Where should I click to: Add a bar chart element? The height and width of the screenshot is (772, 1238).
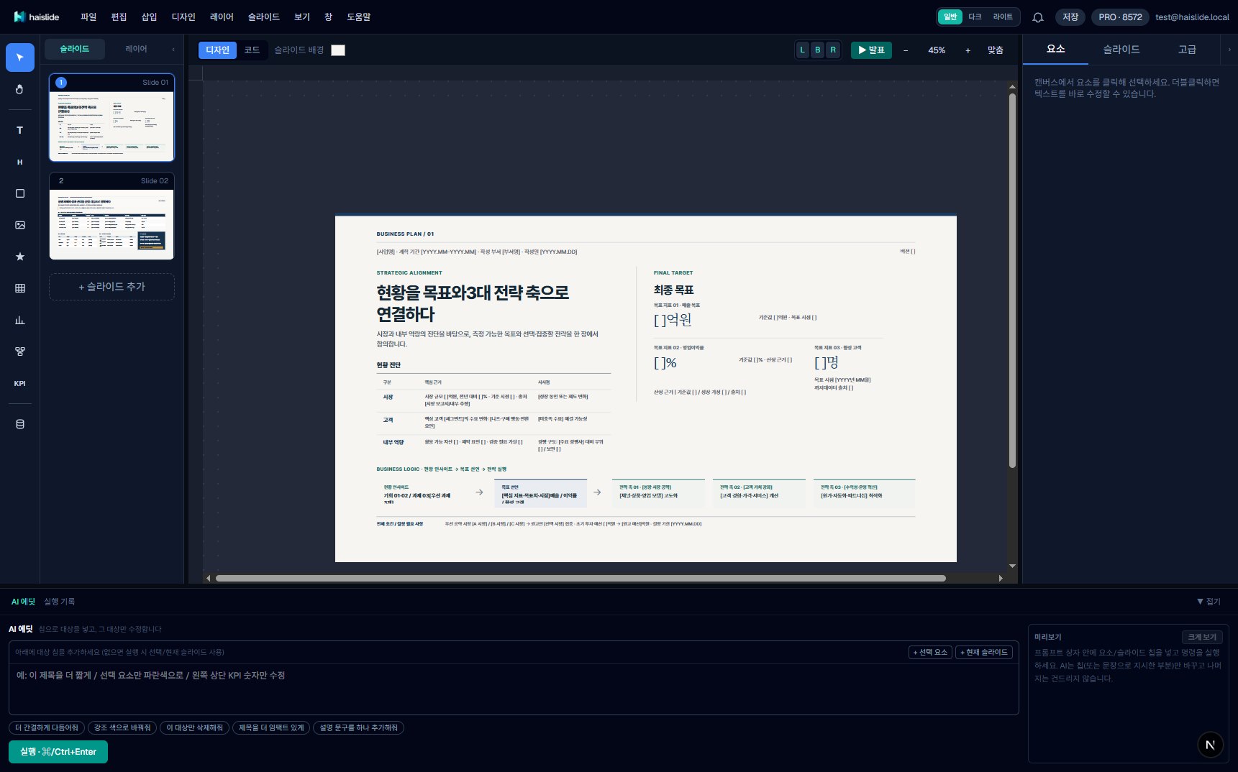[20, 320]
